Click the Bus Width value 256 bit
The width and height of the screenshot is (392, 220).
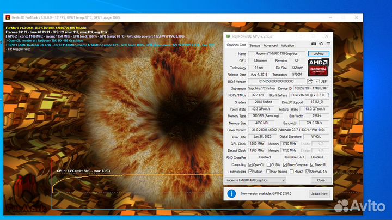pyautogui.click(x=317, y=116)
